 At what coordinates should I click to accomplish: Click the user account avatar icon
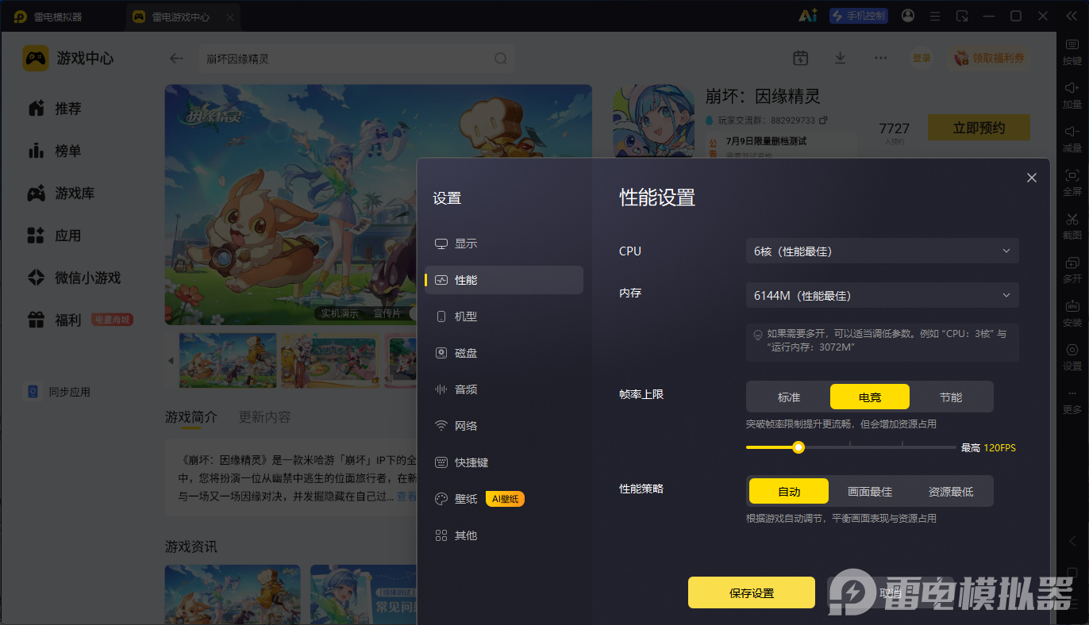(908, 16)
